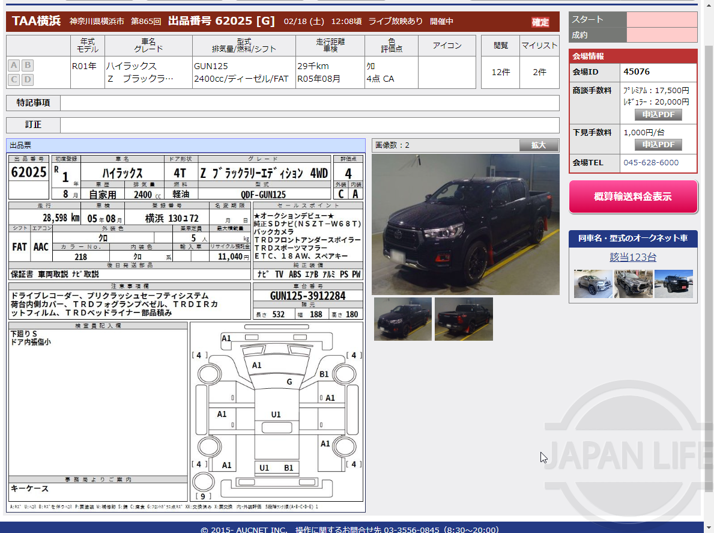Open the 申込PDF under 商談手数料
Image resolution: width=714 pixels, height=533 pixels.
point(658,114)
